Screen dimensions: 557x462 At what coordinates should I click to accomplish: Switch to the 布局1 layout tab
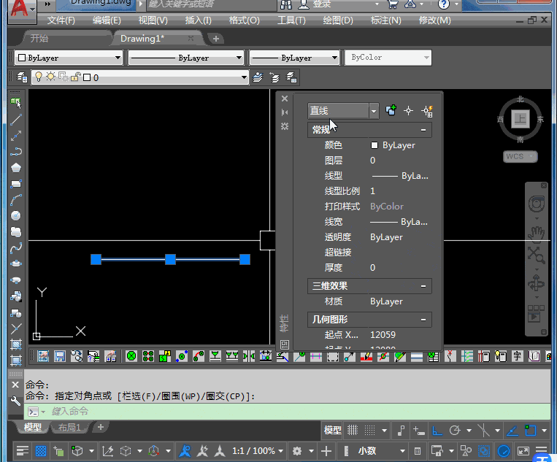(69, 427)
